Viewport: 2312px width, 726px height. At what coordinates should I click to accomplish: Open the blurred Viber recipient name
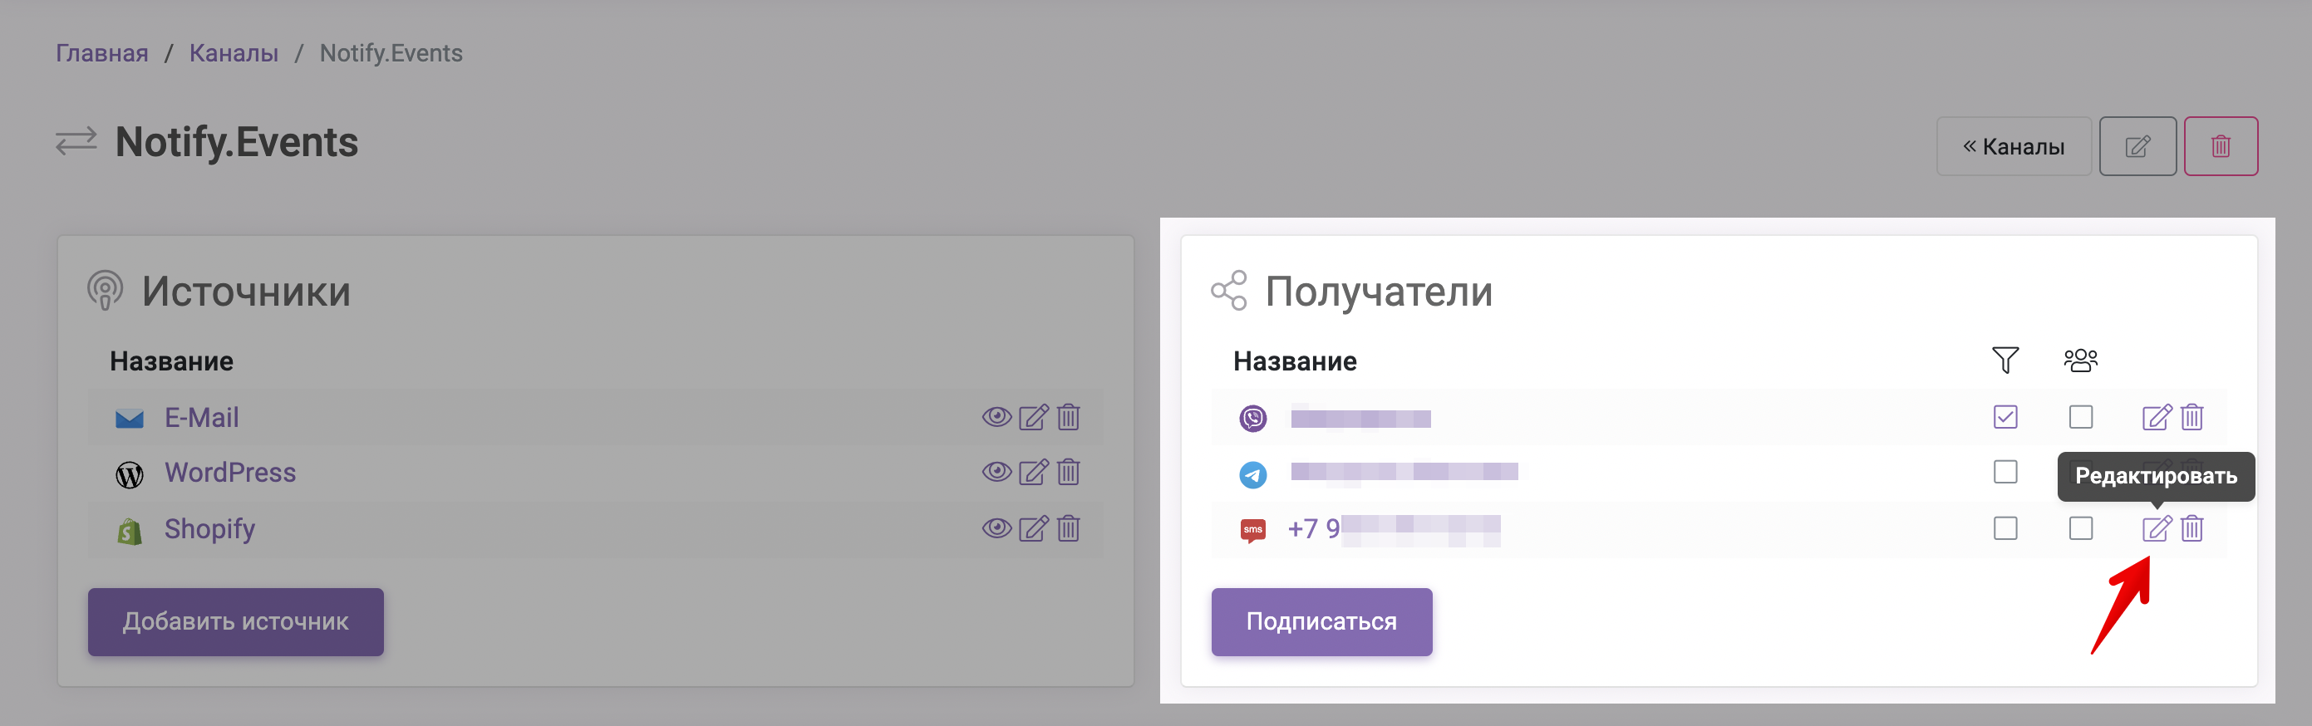point(1360,418)
